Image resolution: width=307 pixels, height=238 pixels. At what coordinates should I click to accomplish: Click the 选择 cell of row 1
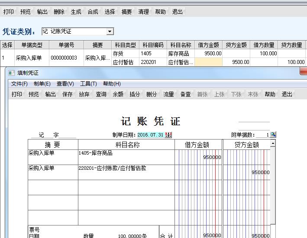(7, 57)
